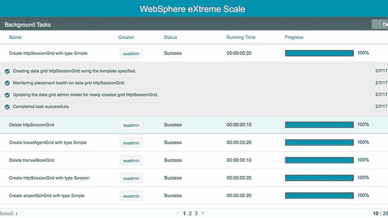The height and width of the screenshot is (218, 388).
Task: Expand the "Delete httpSessionGrid" task row
Action: pos(32,125)
